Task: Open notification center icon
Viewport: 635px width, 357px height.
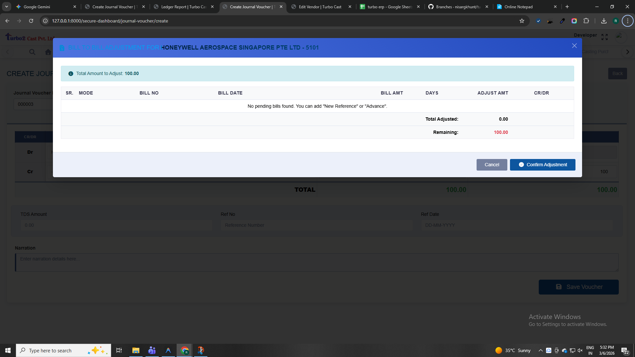Action: pos(624,350)
